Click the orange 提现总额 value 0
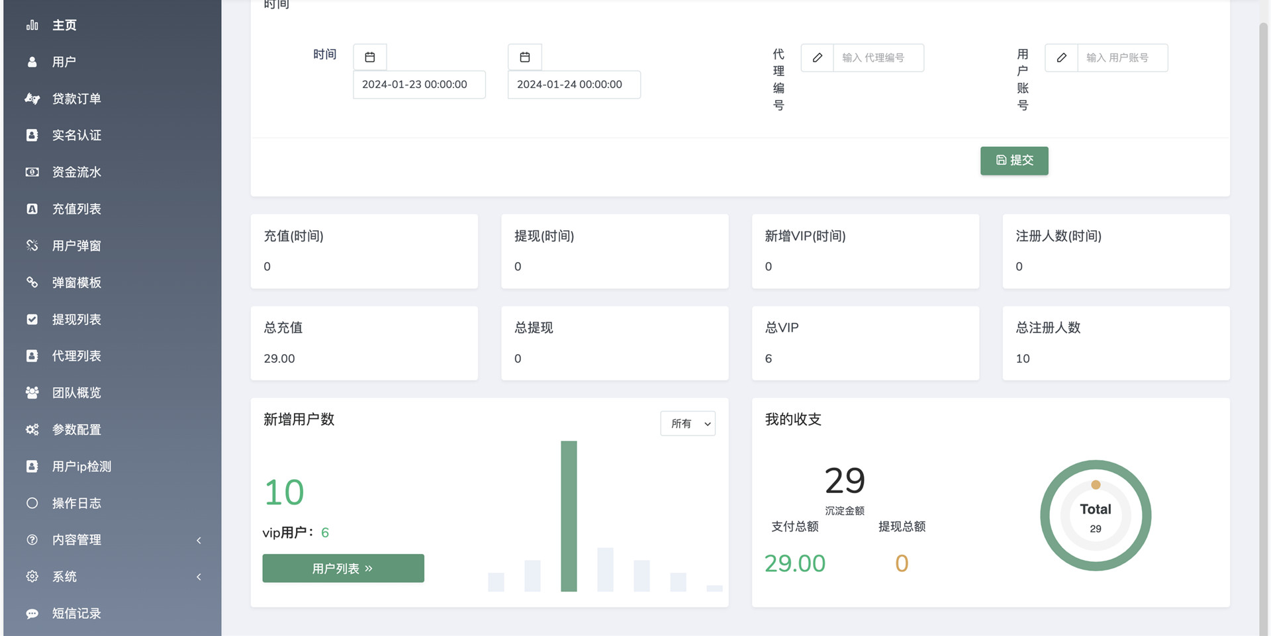 (x=902, y=563)
